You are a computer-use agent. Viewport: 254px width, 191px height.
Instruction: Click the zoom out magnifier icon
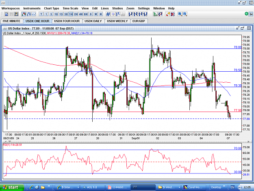(x=185, y=14)
